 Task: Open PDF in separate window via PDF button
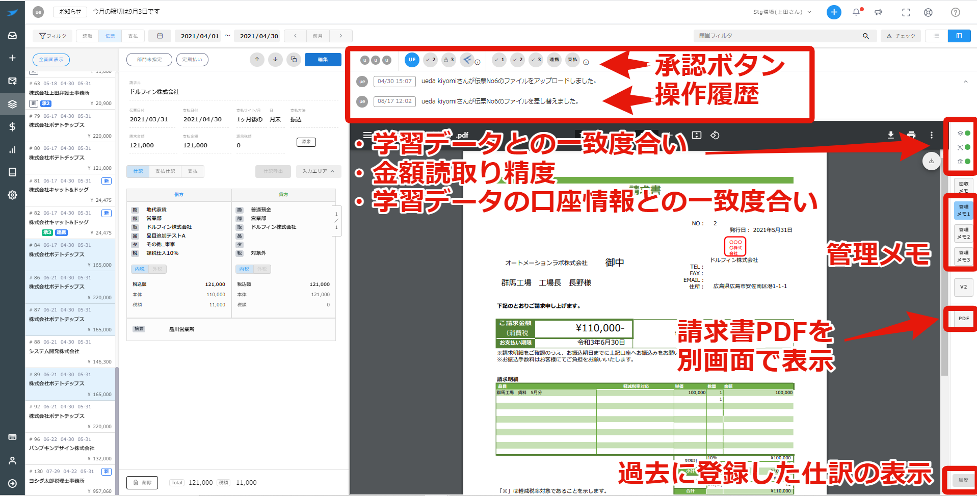click(x=963, y=319)
